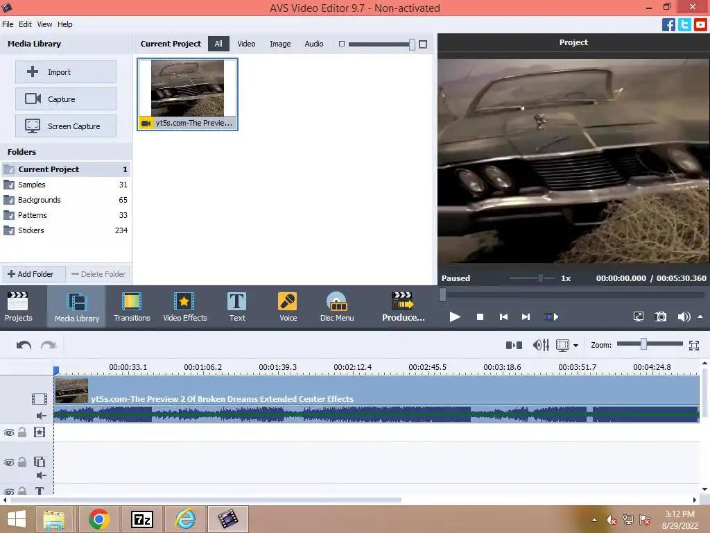710x533 pixels.
Task: Open the YouTube link icon
Action: (700, 24)
